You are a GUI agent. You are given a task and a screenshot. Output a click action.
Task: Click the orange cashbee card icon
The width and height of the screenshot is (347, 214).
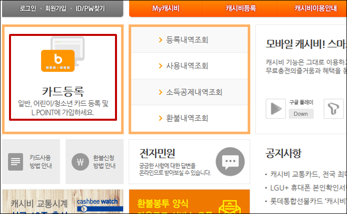[x=58, y=61]
